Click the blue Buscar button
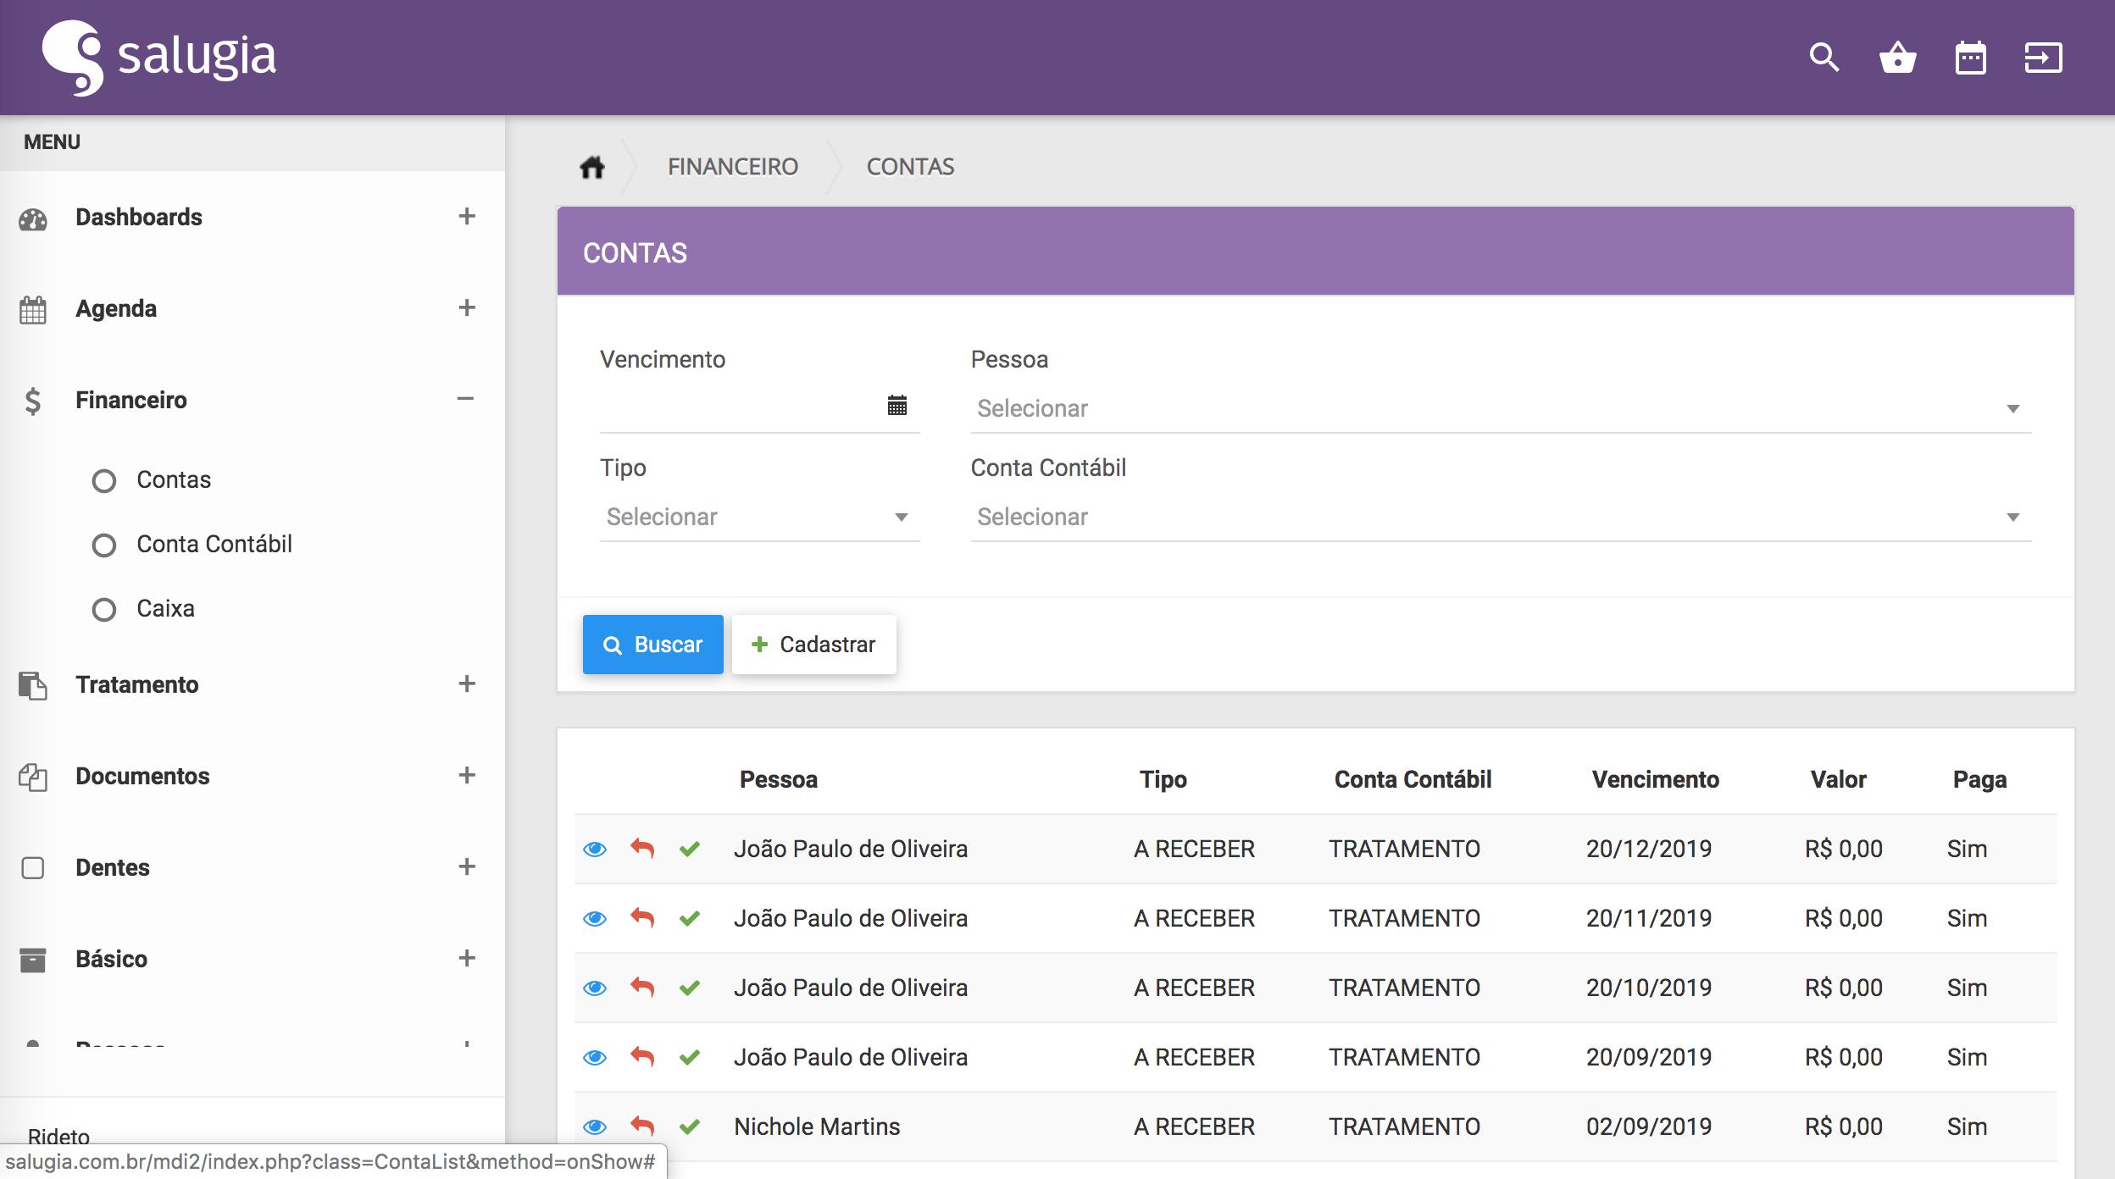2115x1179 pixels. pos(652,645)
